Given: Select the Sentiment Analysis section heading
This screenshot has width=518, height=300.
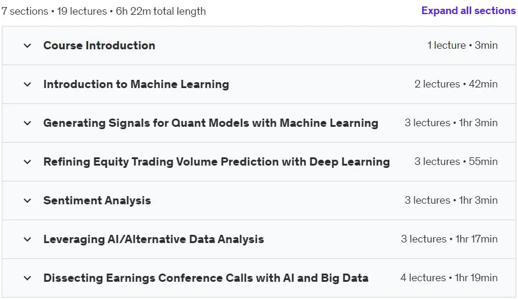Looking at the screenshot, I should pyautogui.click(x=97, y=201).
